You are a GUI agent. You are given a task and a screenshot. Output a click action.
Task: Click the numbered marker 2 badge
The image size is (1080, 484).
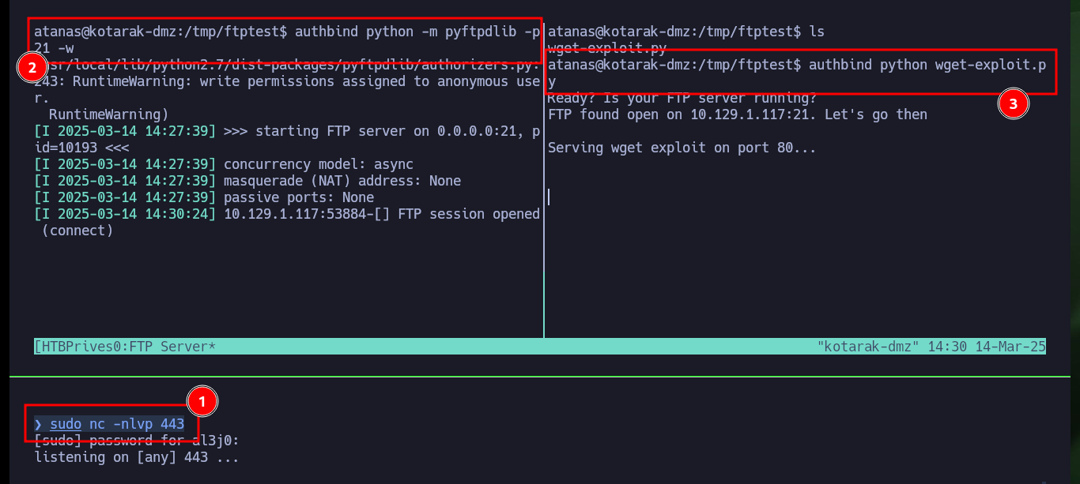pyautogui.click(x=32, y=68)
